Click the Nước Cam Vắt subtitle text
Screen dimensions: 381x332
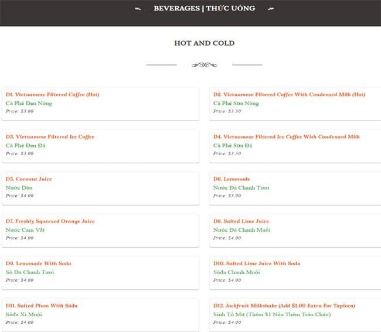25,230
